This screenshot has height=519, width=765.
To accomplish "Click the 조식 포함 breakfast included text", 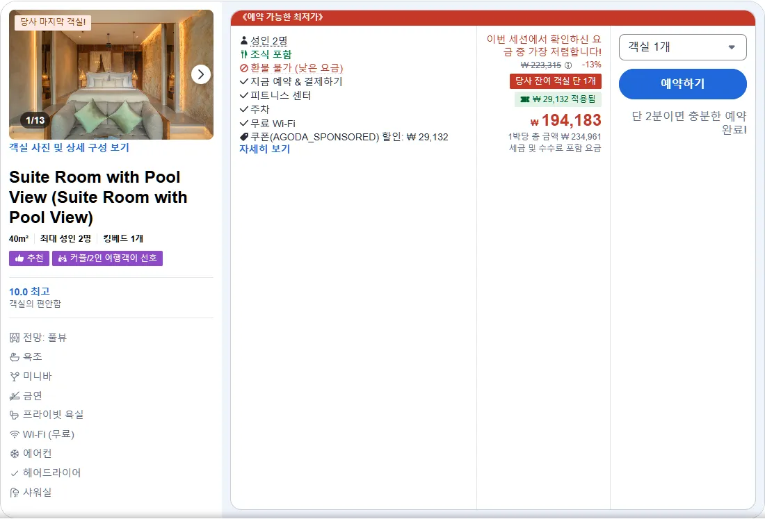I will [271, 54].
